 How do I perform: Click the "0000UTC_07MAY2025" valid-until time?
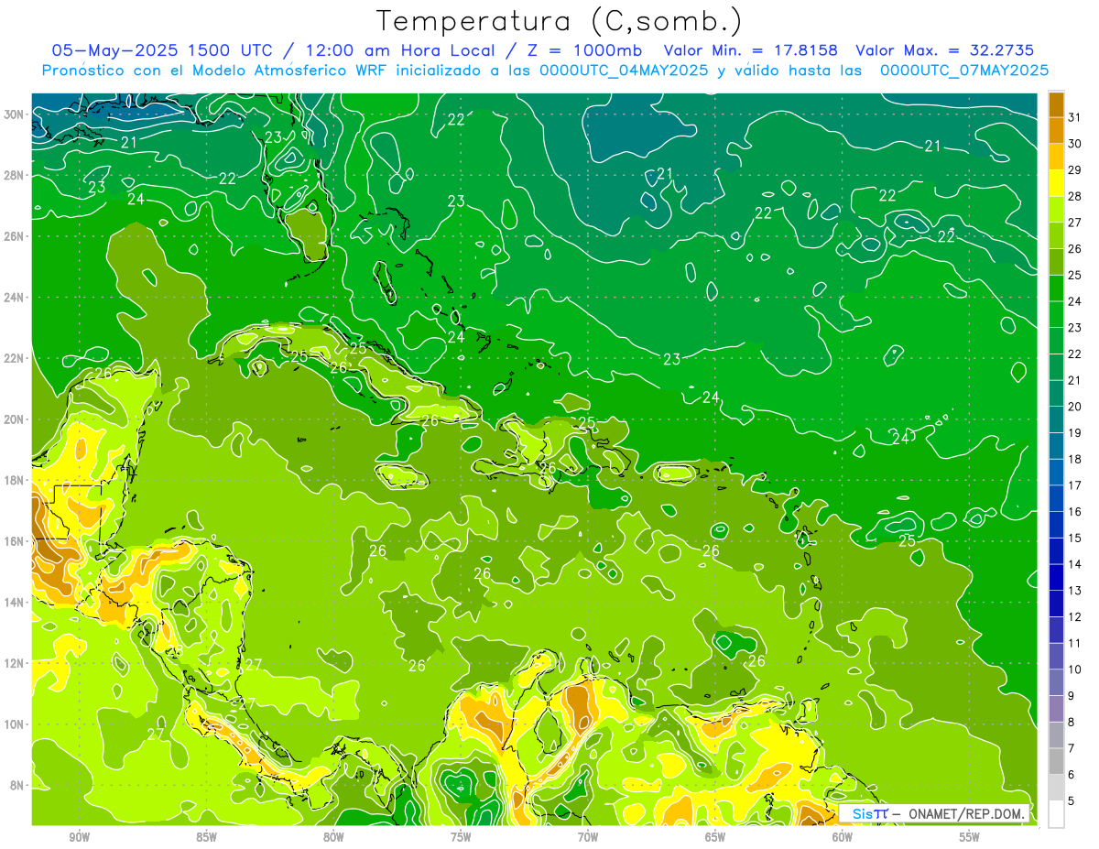[x=964, y=71]
